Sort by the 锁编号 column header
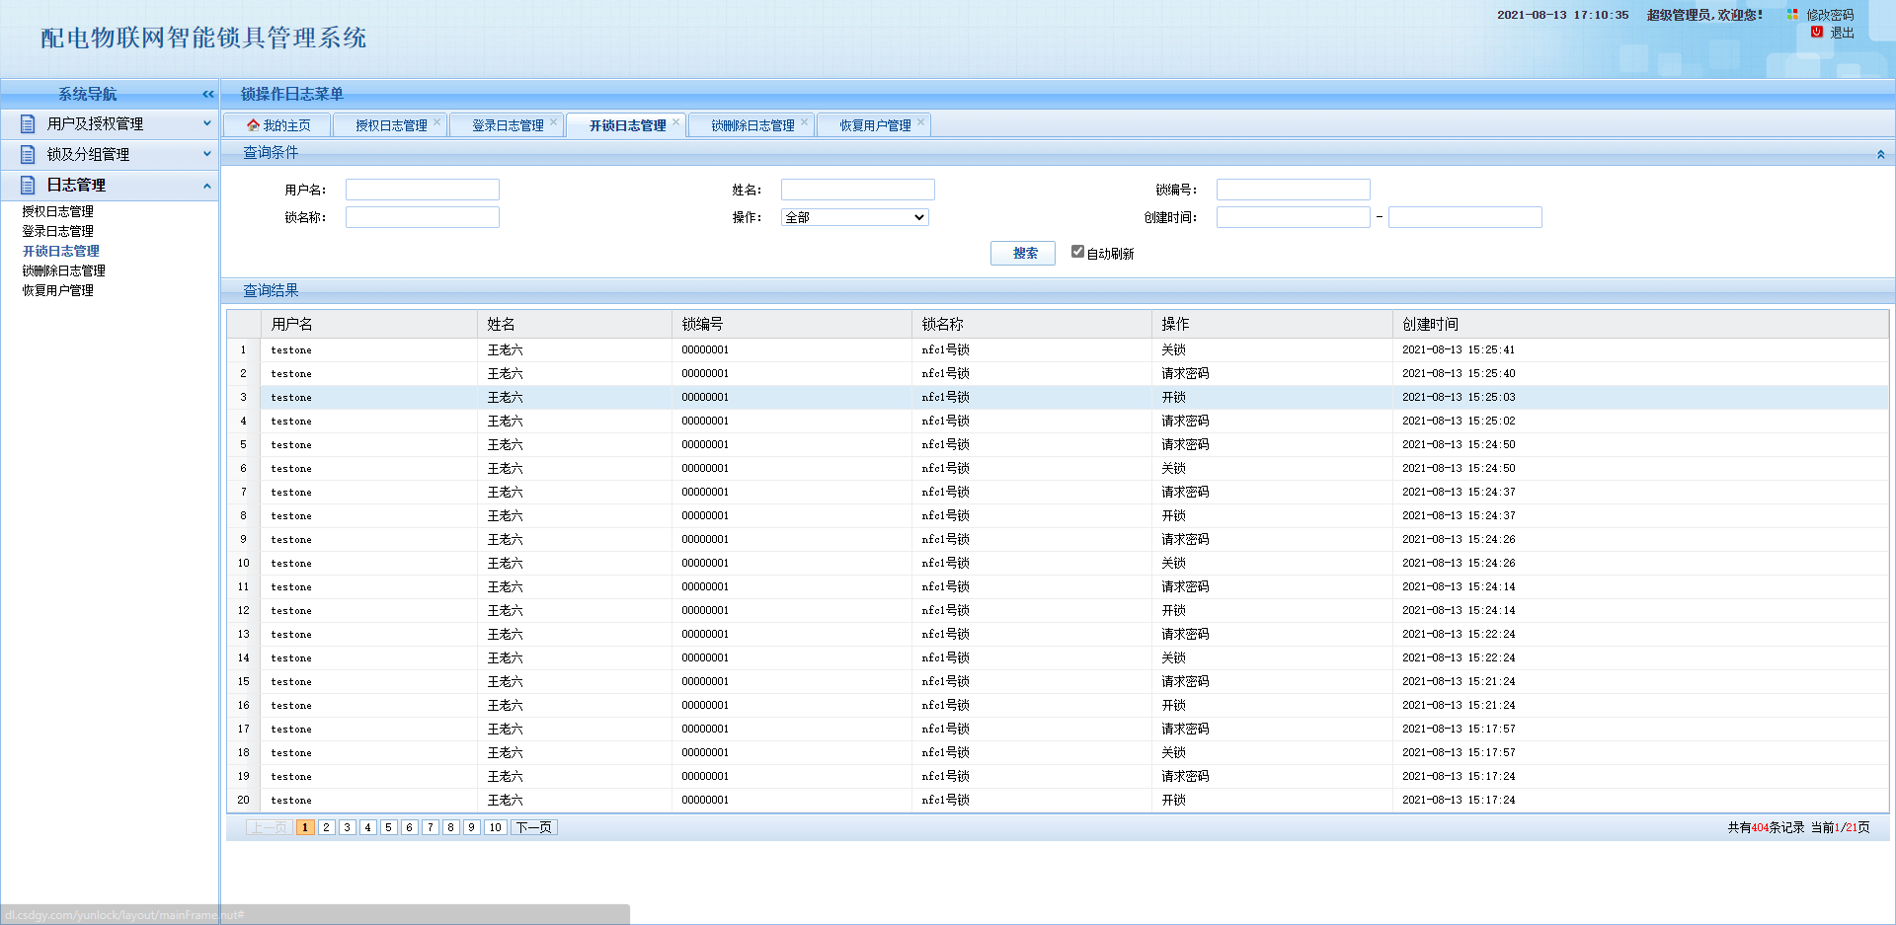 coord(792,324)
